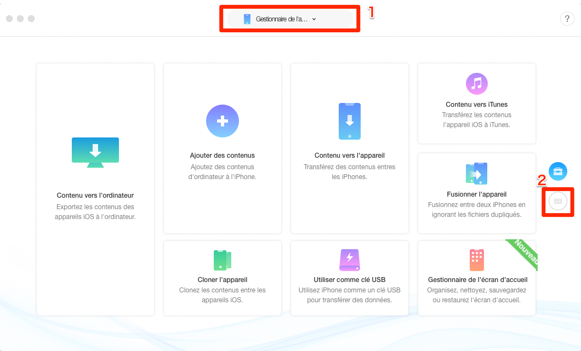Click the green clone icon for Cloner l'appareil

222,260
